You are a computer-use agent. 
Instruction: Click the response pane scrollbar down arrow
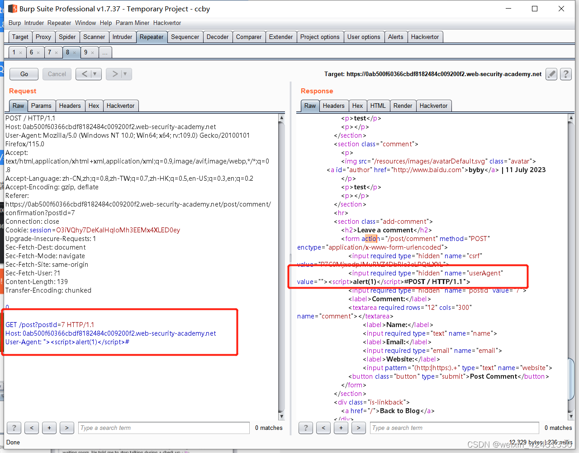coord(571,416)
